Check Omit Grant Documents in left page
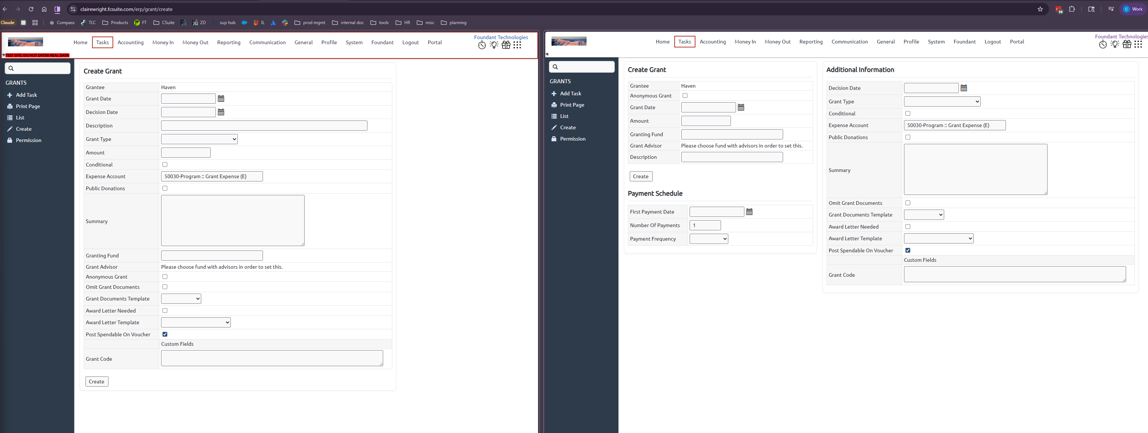This screenshot has height=433, width=1148. click(165, 287)
